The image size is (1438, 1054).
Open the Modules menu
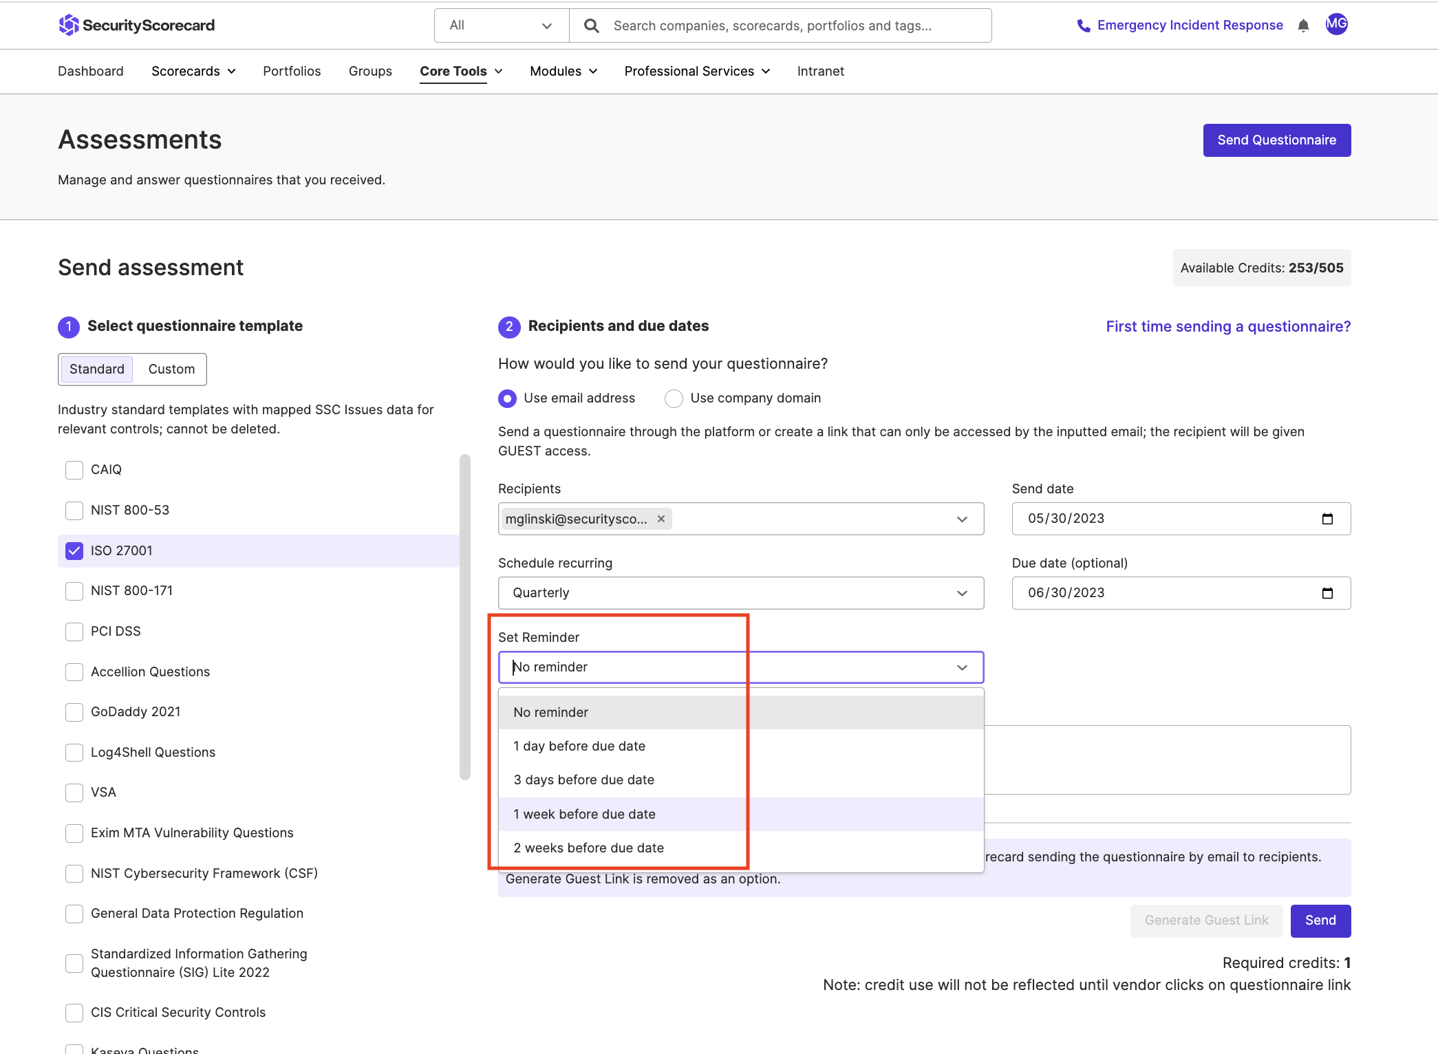pyautogui.click(x=562, y=71)
